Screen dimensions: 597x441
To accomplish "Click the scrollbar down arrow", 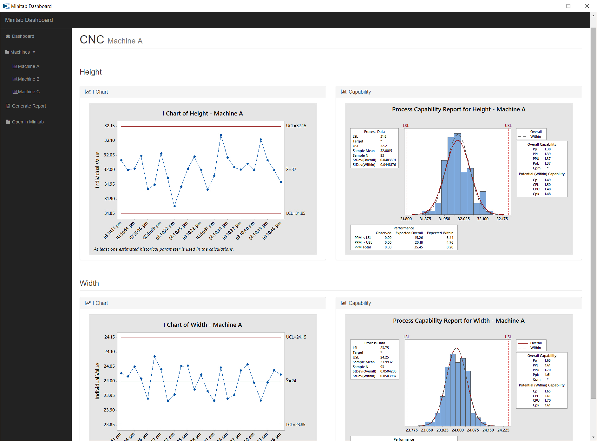I will 593,438.
